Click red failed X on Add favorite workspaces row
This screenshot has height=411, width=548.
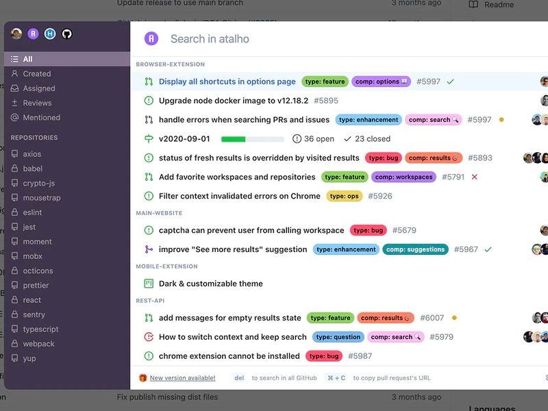(x=474, y=177)
